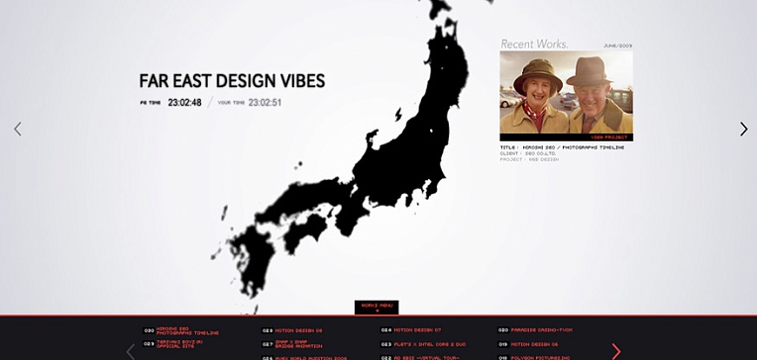This screenshot has height=360, width=757.
Task: Show the previous works list page
Action: [131, 352]
